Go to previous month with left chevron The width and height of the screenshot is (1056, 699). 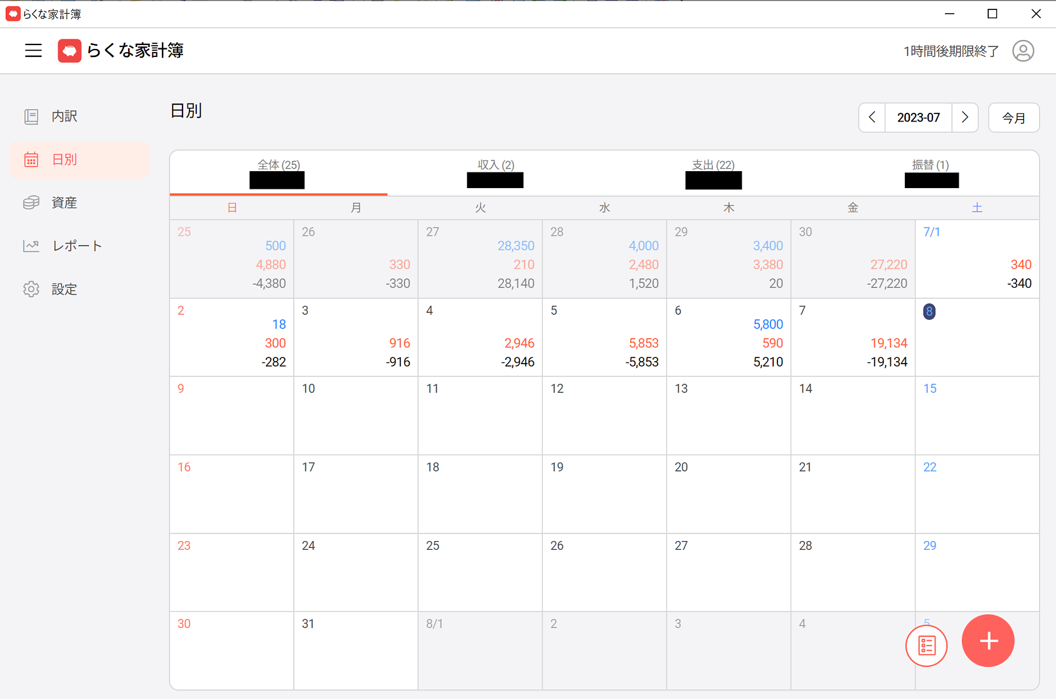pyautogui.click(x=872, y=117)
